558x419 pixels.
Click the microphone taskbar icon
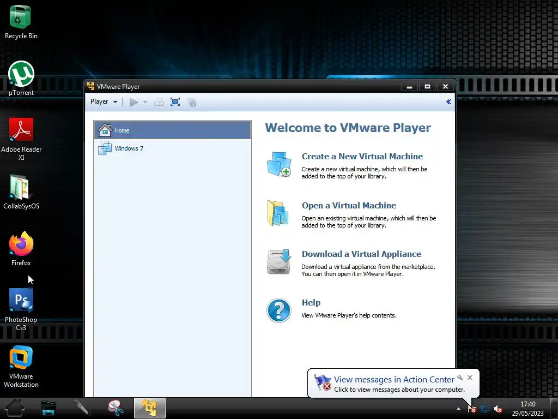coord(82,408)
